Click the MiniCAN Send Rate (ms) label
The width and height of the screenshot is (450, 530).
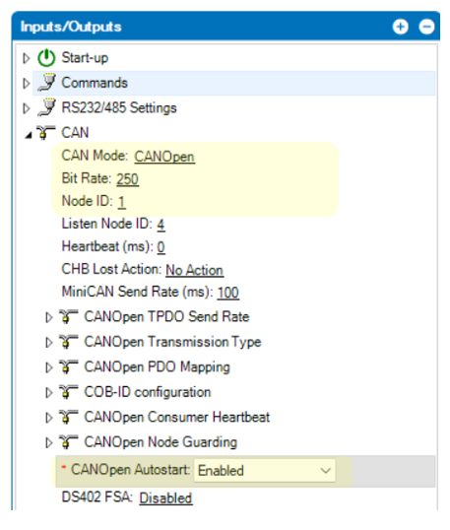click(138, 292)
